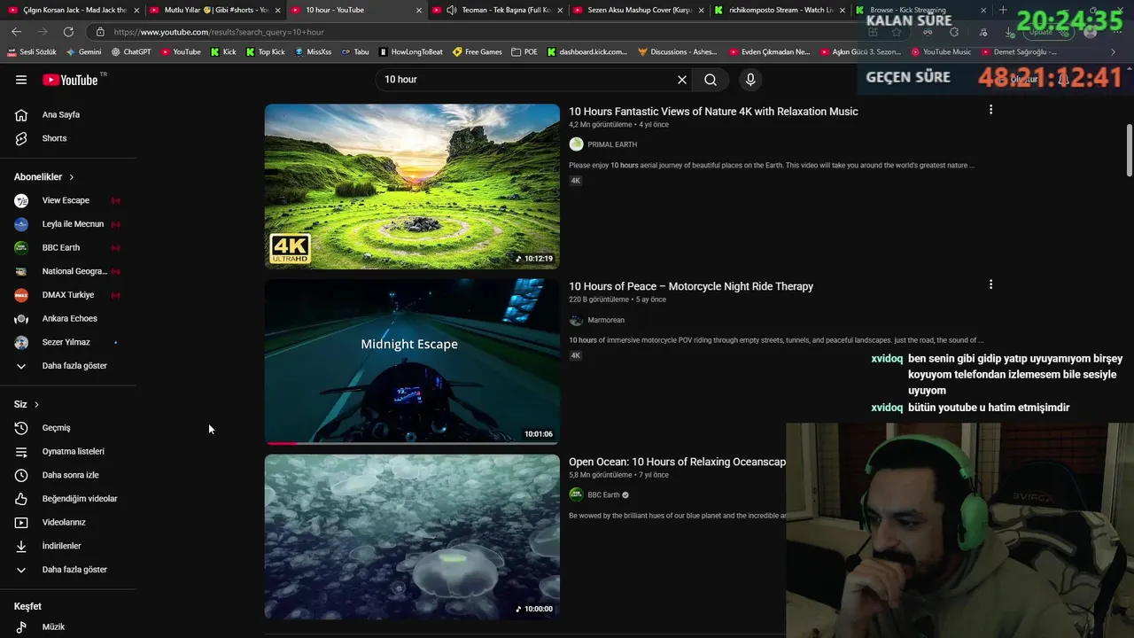Click title '10 Hours of Peace – Motorcycle Night Ride'

691,286
